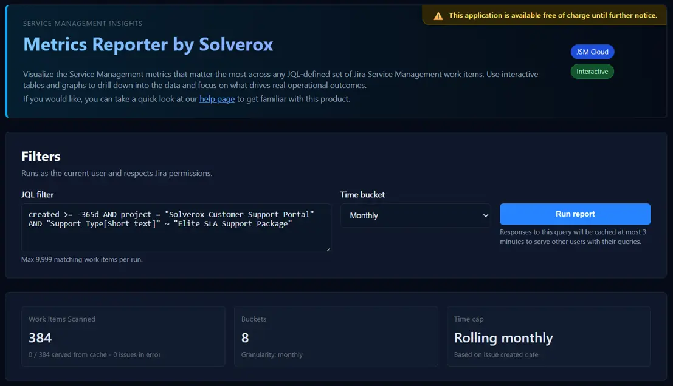Open the Time bucket dropdown arrow
The height and width of the screenshot is (386, 673).
click(485, 215)
